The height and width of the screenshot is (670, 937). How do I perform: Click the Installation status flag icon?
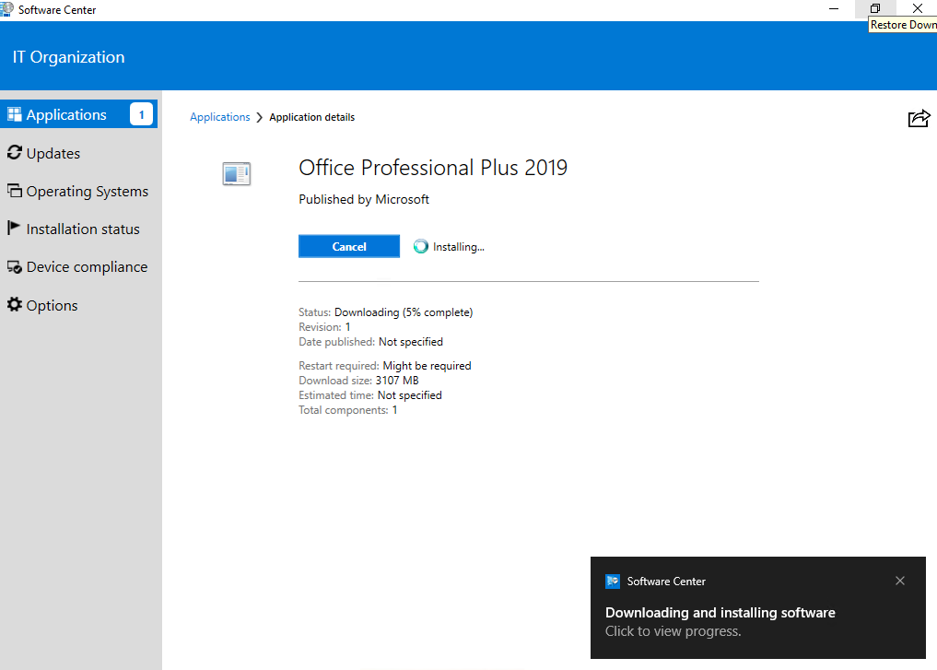(x=13, y=228)
